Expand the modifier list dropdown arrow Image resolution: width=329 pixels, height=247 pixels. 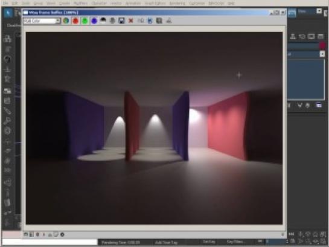[x=322, y=54]
